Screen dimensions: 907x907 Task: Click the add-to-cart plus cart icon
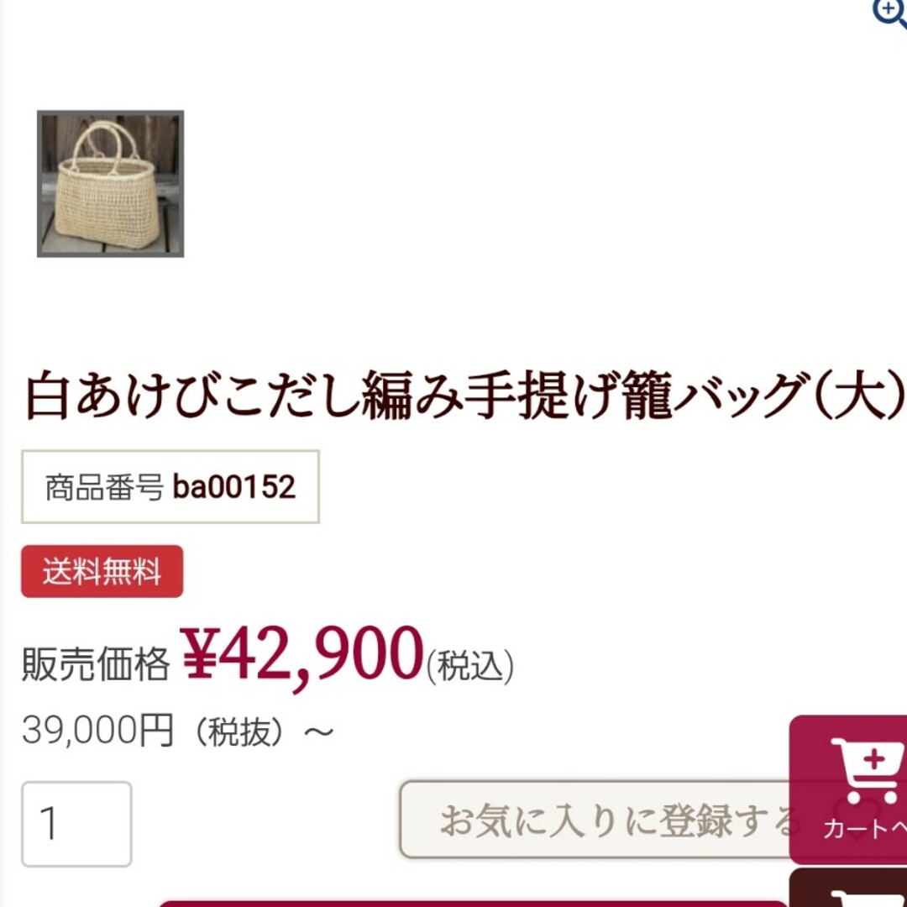pyautogui.click(x=868, y=771)
